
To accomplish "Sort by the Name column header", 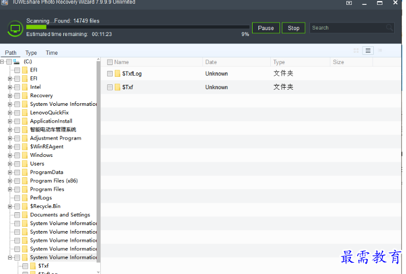I will [x=121, y=62].
